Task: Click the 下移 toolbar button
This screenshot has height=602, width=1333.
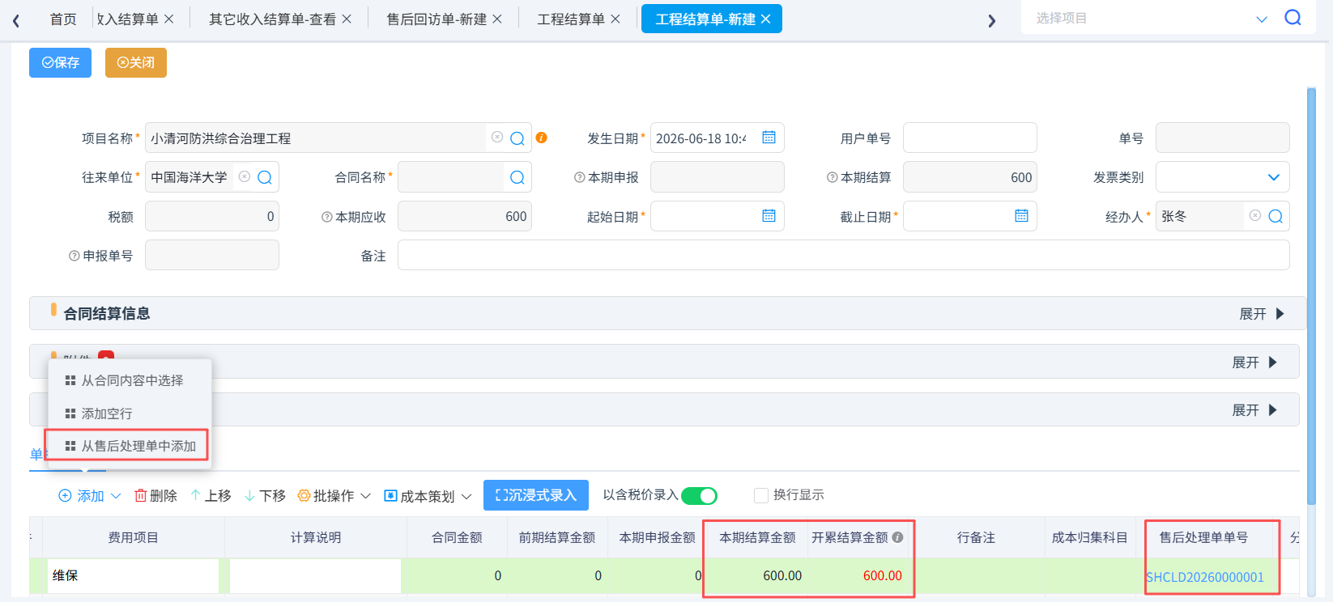Action: [x=265, y=495]
